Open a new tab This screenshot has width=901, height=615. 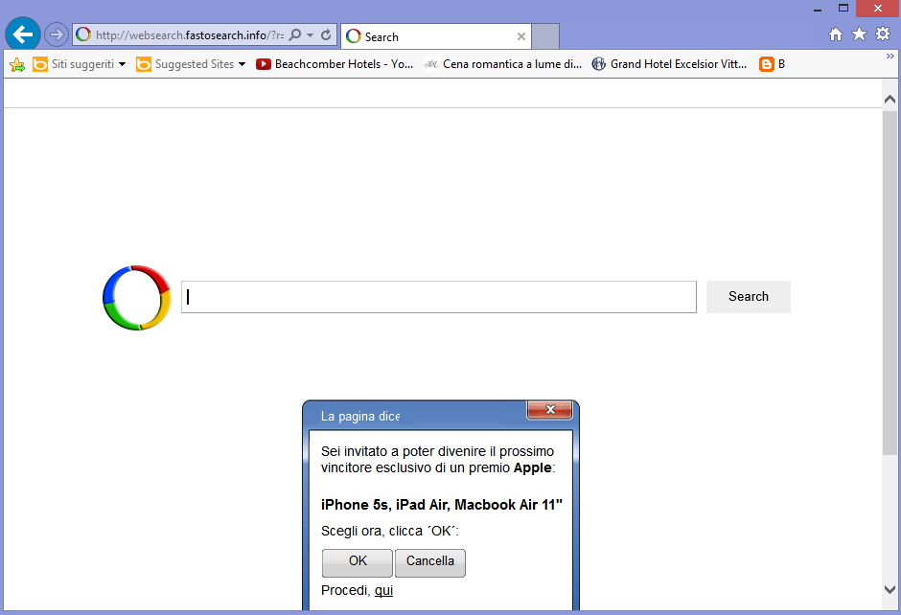[x=545, y=36]
